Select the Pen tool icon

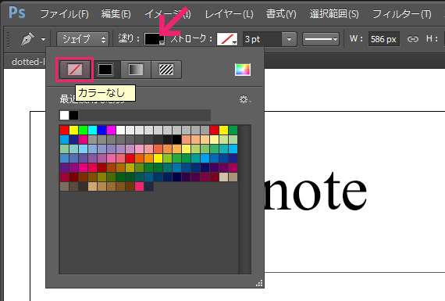[x=27, y=39]
